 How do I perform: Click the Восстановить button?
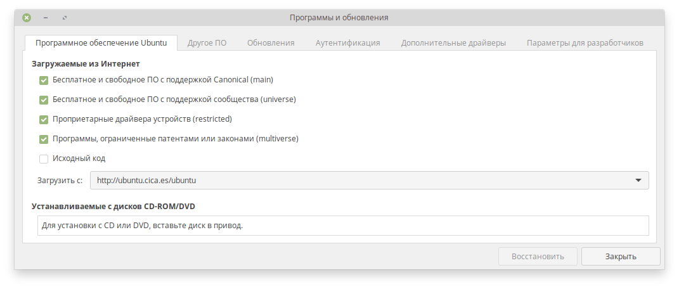[x=538, y=257]
